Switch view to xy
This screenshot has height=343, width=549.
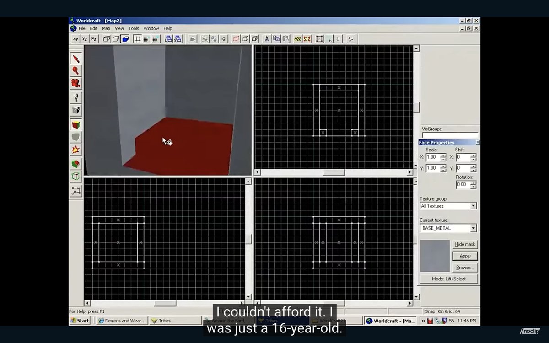75,39
